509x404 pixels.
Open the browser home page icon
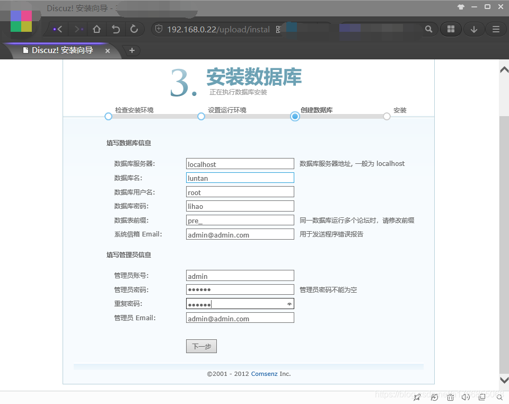96,29
